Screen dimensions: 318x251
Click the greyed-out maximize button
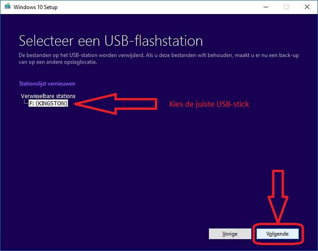pos(286,7)
